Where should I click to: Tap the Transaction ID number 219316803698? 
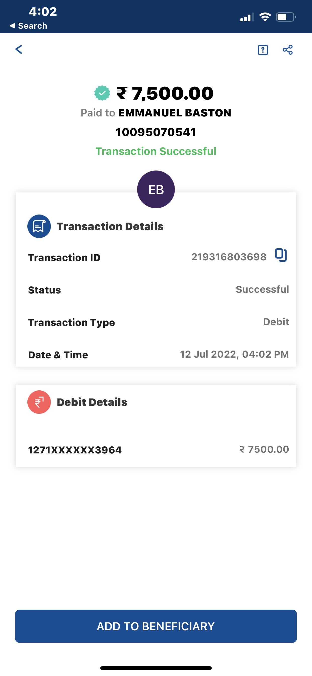[x=229, y=257]
